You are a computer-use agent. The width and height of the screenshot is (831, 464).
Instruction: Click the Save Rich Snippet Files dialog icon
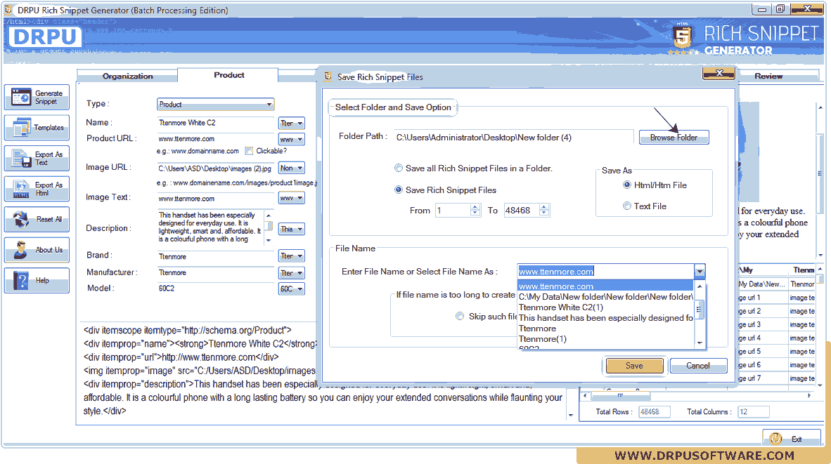point(328,77)
